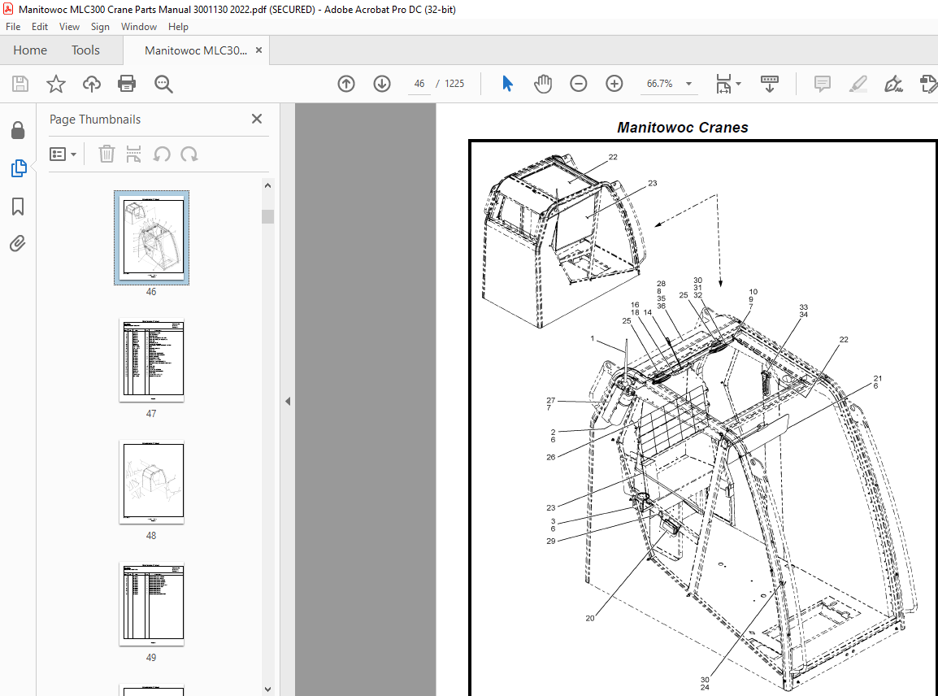
Task: Delete selected page with trash icon
Action: click(x=106, y=154)
